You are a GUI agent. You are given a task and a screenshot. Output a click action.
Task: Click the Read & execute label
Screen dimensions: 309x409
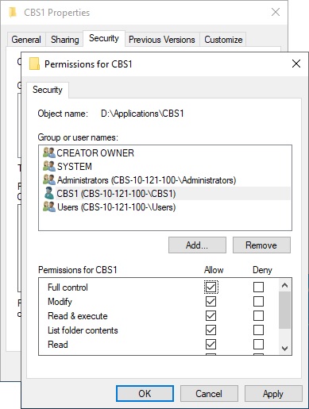(x=78, y=316)
